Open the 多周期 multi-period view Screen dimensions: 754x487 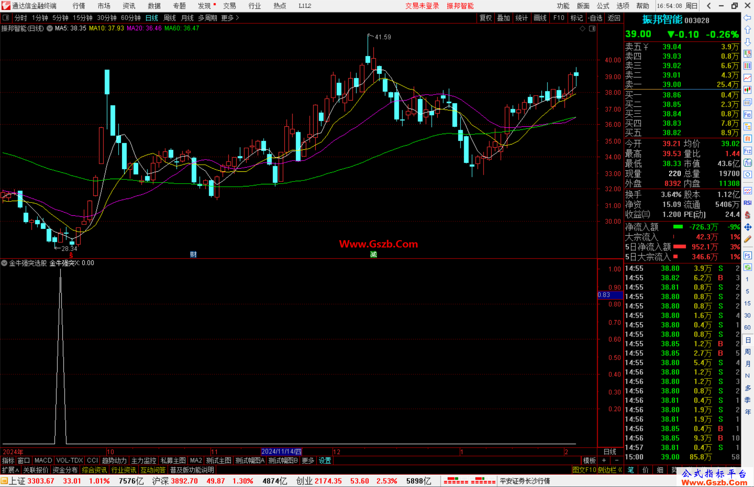pyautogui.click(x=207, y=18)
